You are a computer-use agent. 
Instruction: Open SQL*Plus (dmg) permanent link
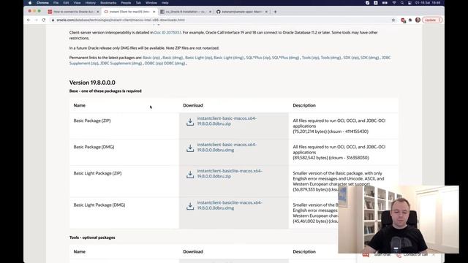click(x=285, y=58)
